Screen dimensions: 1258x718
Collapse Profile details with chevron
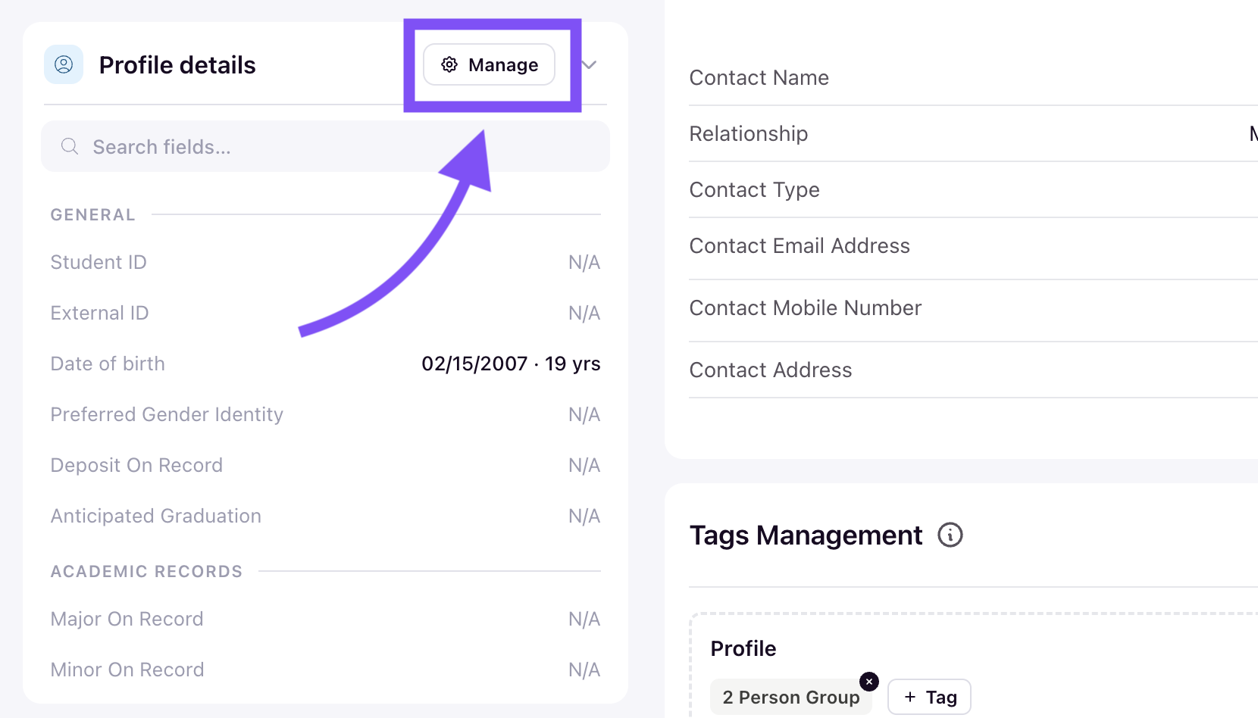pos(590,64)
